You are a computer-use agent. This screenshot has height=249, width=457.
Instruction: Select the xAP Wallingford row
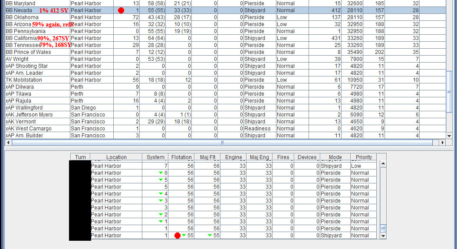tap(226, 108)
